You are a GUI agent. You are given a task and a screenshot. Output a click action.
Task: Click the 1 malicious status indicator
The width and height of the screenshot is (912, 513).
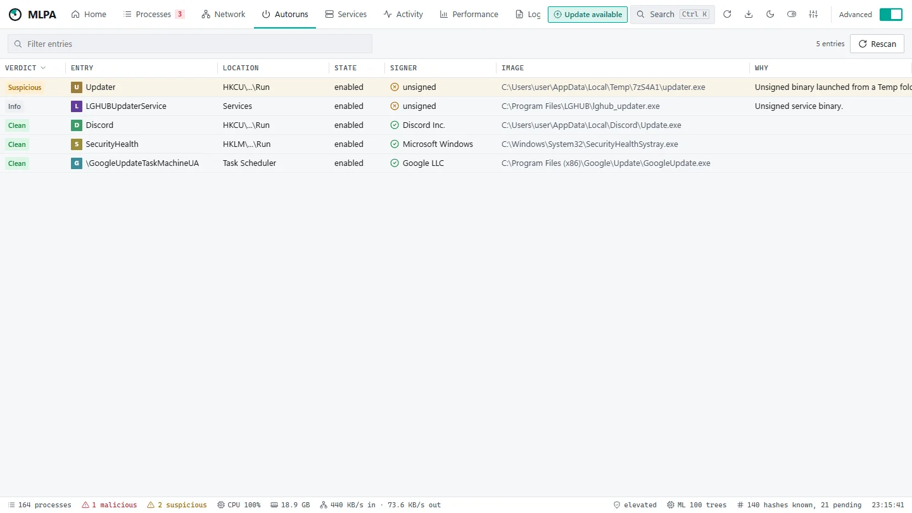click(110, 505)
